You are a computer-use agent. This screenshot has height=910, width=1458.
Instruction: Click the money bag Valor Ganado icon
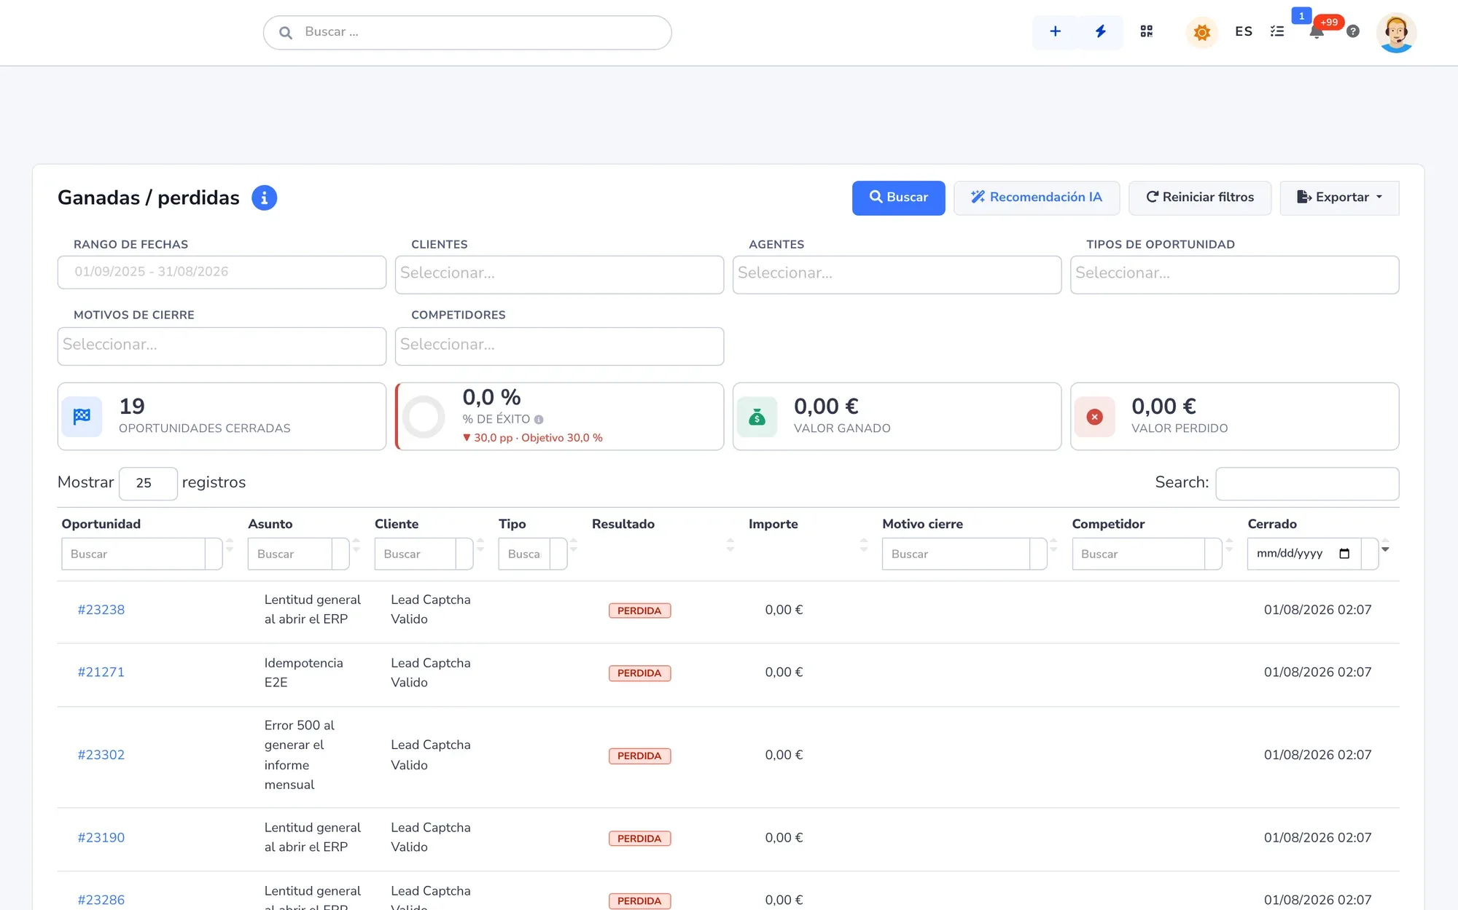pyautogui.click(x=757, y=416)
